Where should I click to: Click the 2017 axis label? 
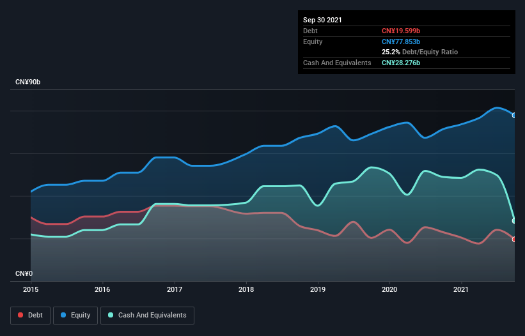coord(175,289)
